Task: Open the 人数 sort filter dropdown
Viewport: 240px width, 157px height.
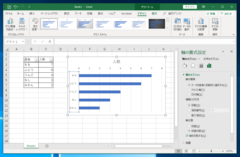Action: 51,60
